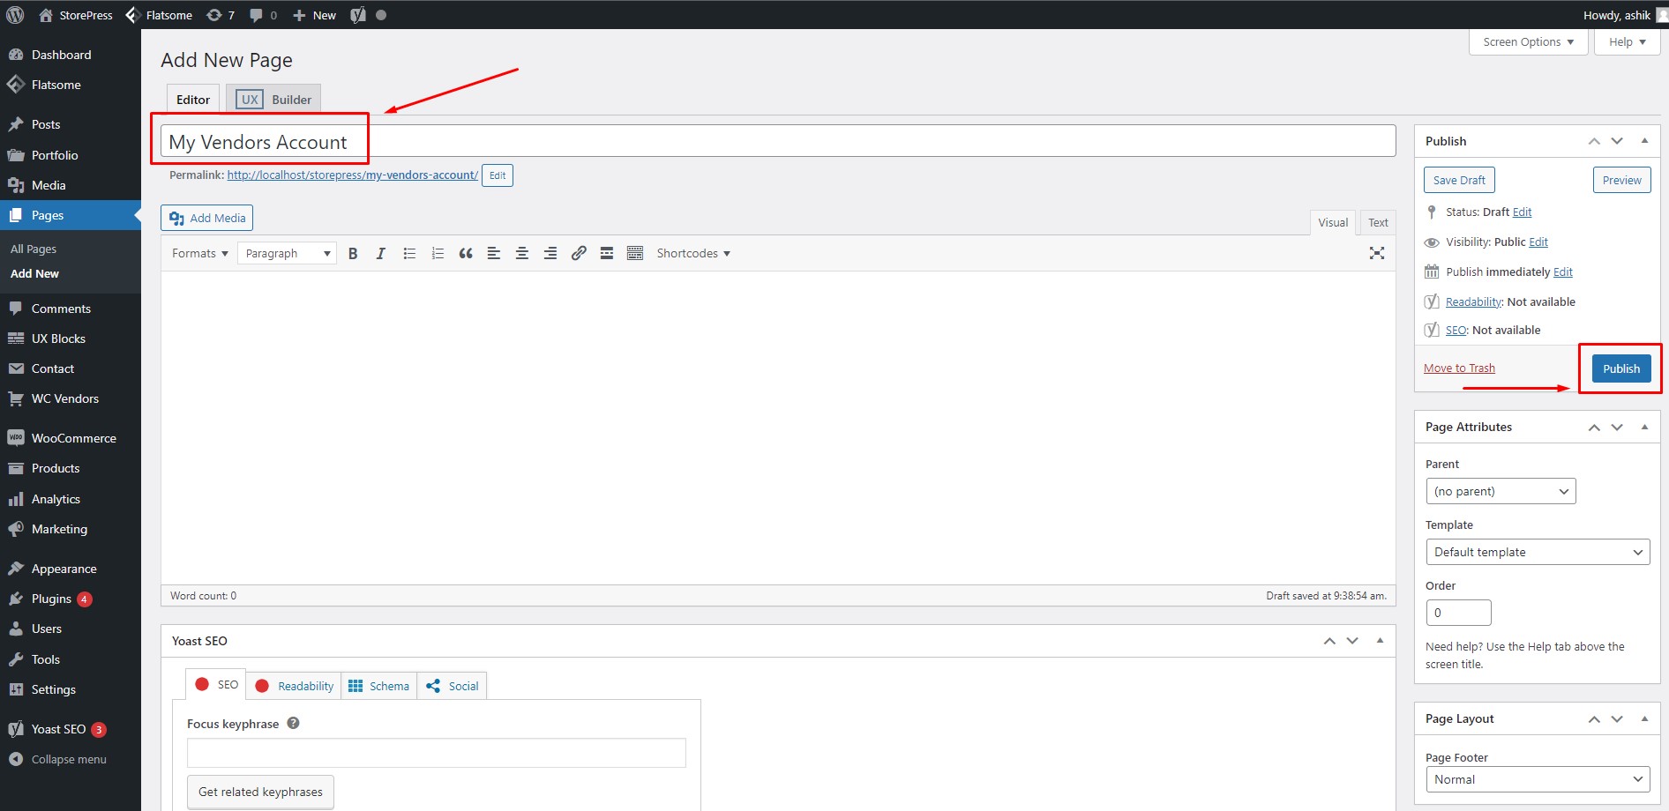This screenshot has width=1669, height=811.
Task: Insert a bulleted list
Action: coord(409,254)
